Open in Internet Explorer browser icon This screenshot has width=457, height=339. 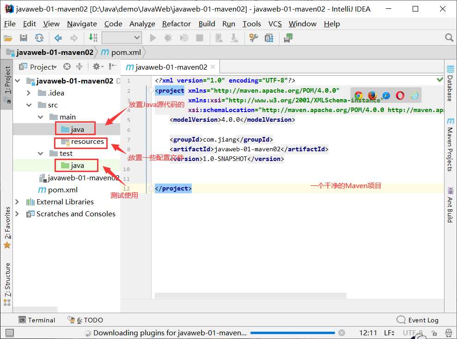pos(414,95)
